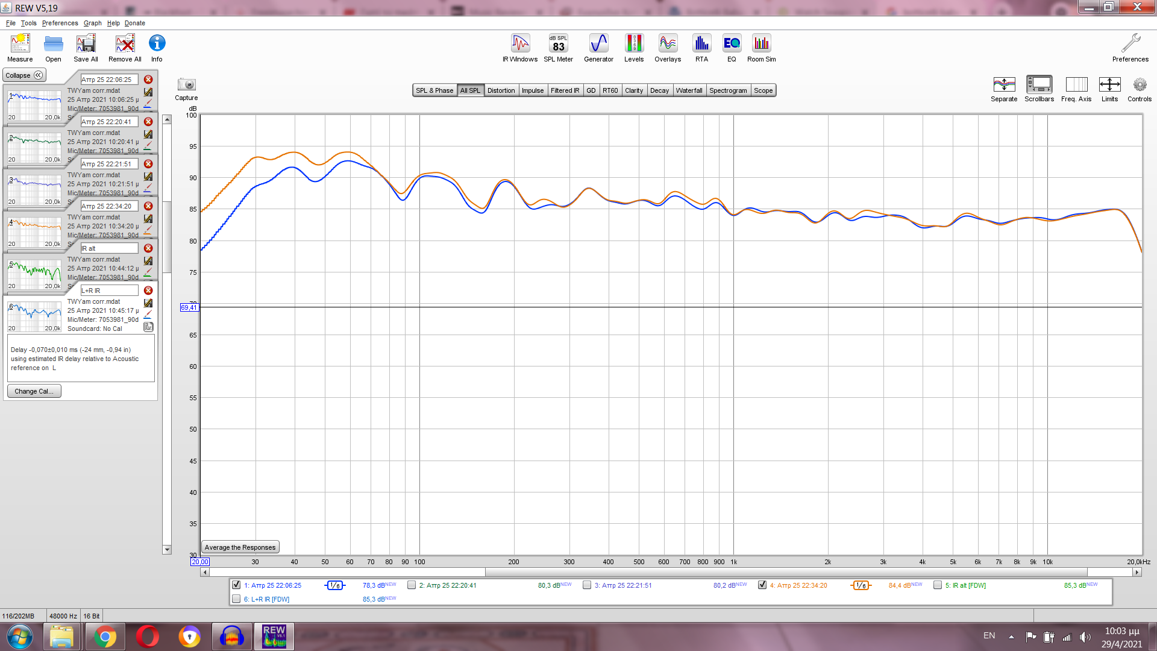Click Average the Responses button
Viewport: 1157px width, 651px height.
pyautogui.click(x=240, y=547)
